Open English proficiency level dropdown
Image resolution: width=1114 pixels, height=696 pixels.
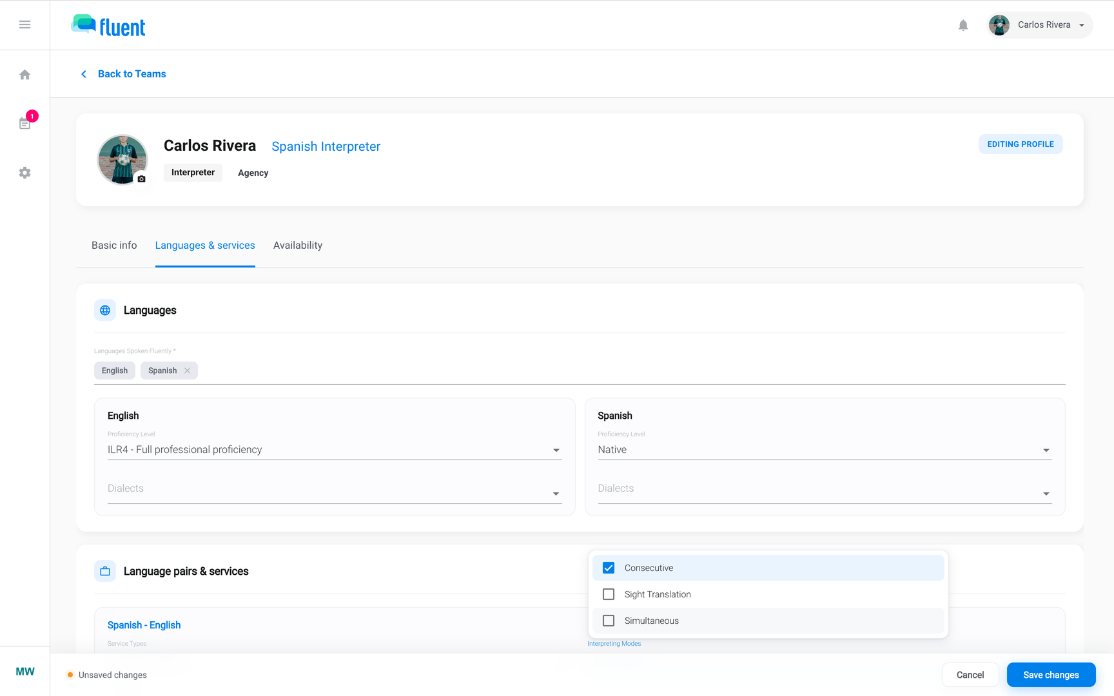coord(335,450)
